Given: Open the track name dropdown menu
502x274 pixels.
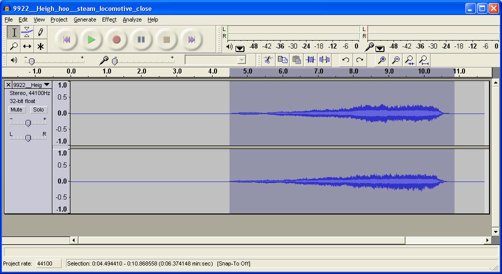Looking at the screenshot, I should tap(46, 85).
